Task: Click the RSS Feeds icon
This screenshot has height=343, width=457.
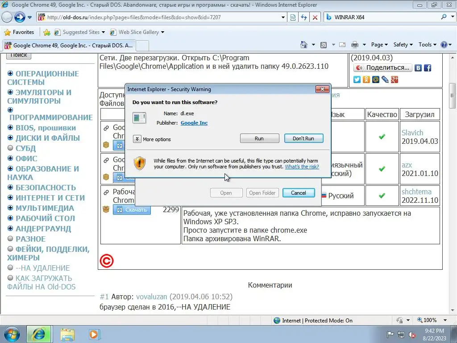Action: click(324, 45)
